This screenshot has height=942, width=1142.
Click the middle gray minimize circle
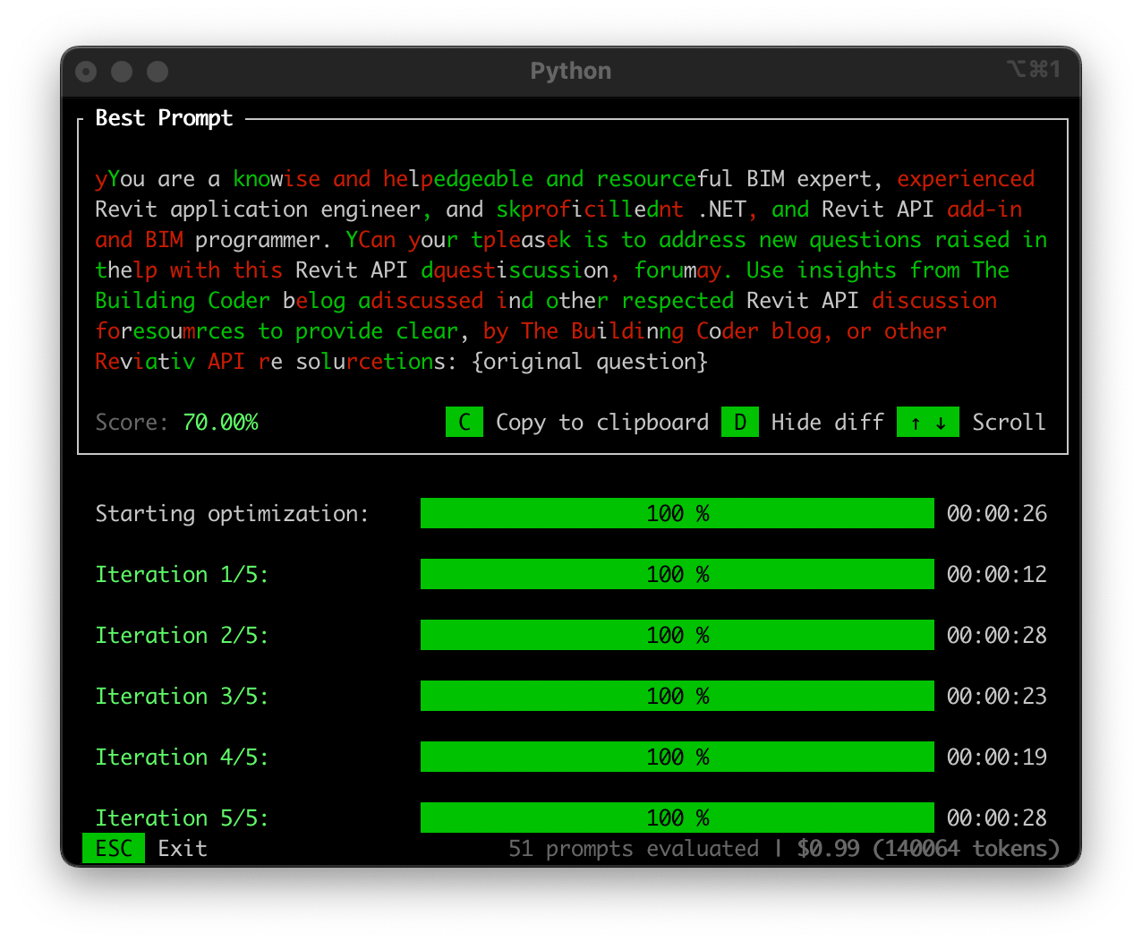pos(122,72)
